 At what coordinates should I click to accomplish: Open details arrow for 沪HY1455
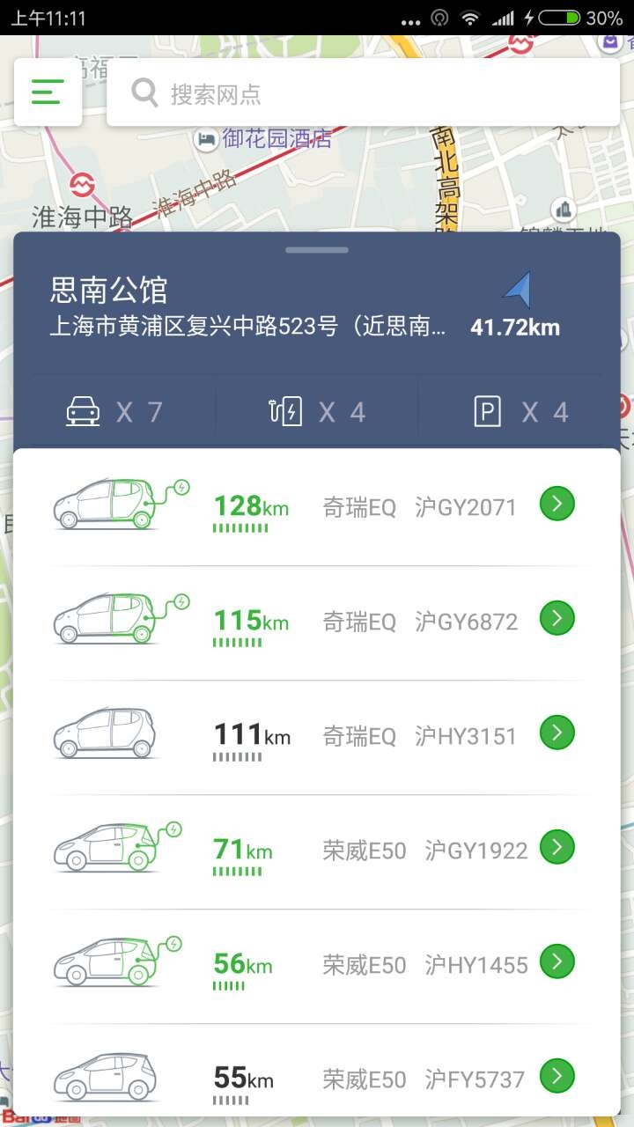(557, 961)
